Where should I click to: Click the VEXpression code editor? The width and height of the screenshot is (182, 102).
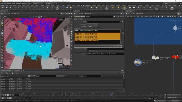[x=97, y=37]
